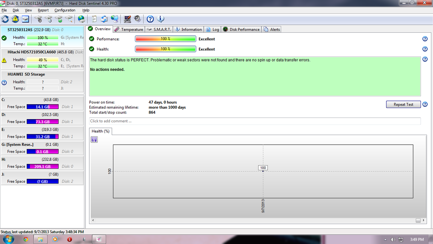433x244 pixels.
Task: Select the ST3250312AS disk entry
Action: click(x=42, y=37)
